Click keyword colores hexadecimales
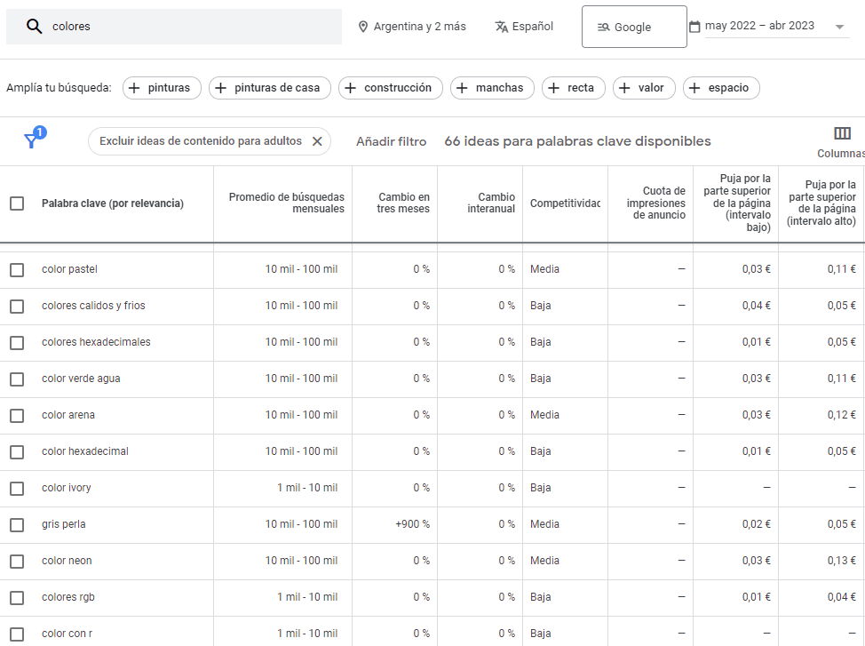This screenshot has height=646, width=865. click(x=96, y=342)
